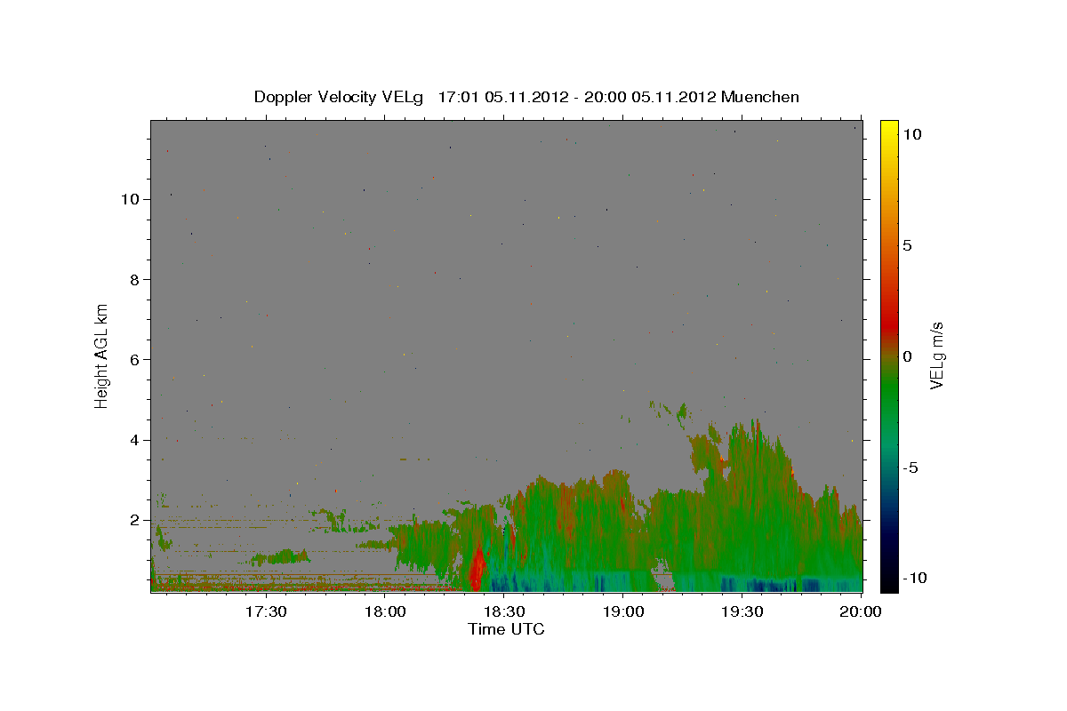This screenshot has width=1067, height=711.
Task: Click the '19:00' time tick label
Action: tap(623, 611)
